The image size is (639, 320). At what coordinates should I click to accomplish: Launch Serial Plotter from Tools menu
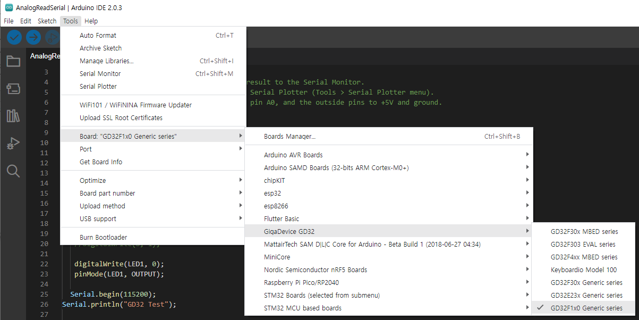[153, 87]
